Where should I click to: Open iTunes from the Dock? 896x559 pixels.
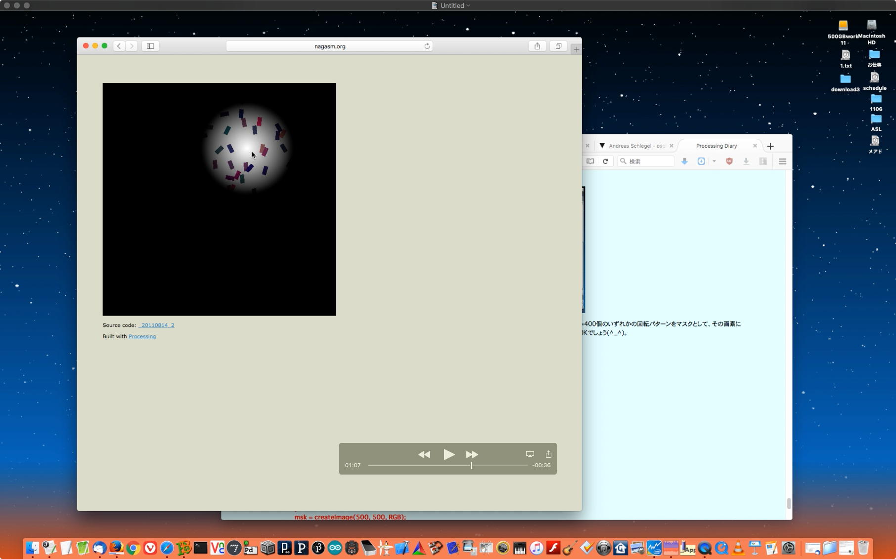point(537,548)
